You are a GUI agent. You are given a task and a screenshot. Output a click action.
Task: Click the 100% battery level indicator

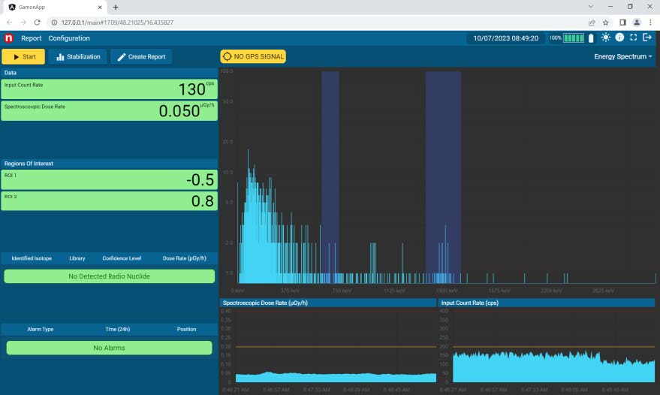pos(567,38)
